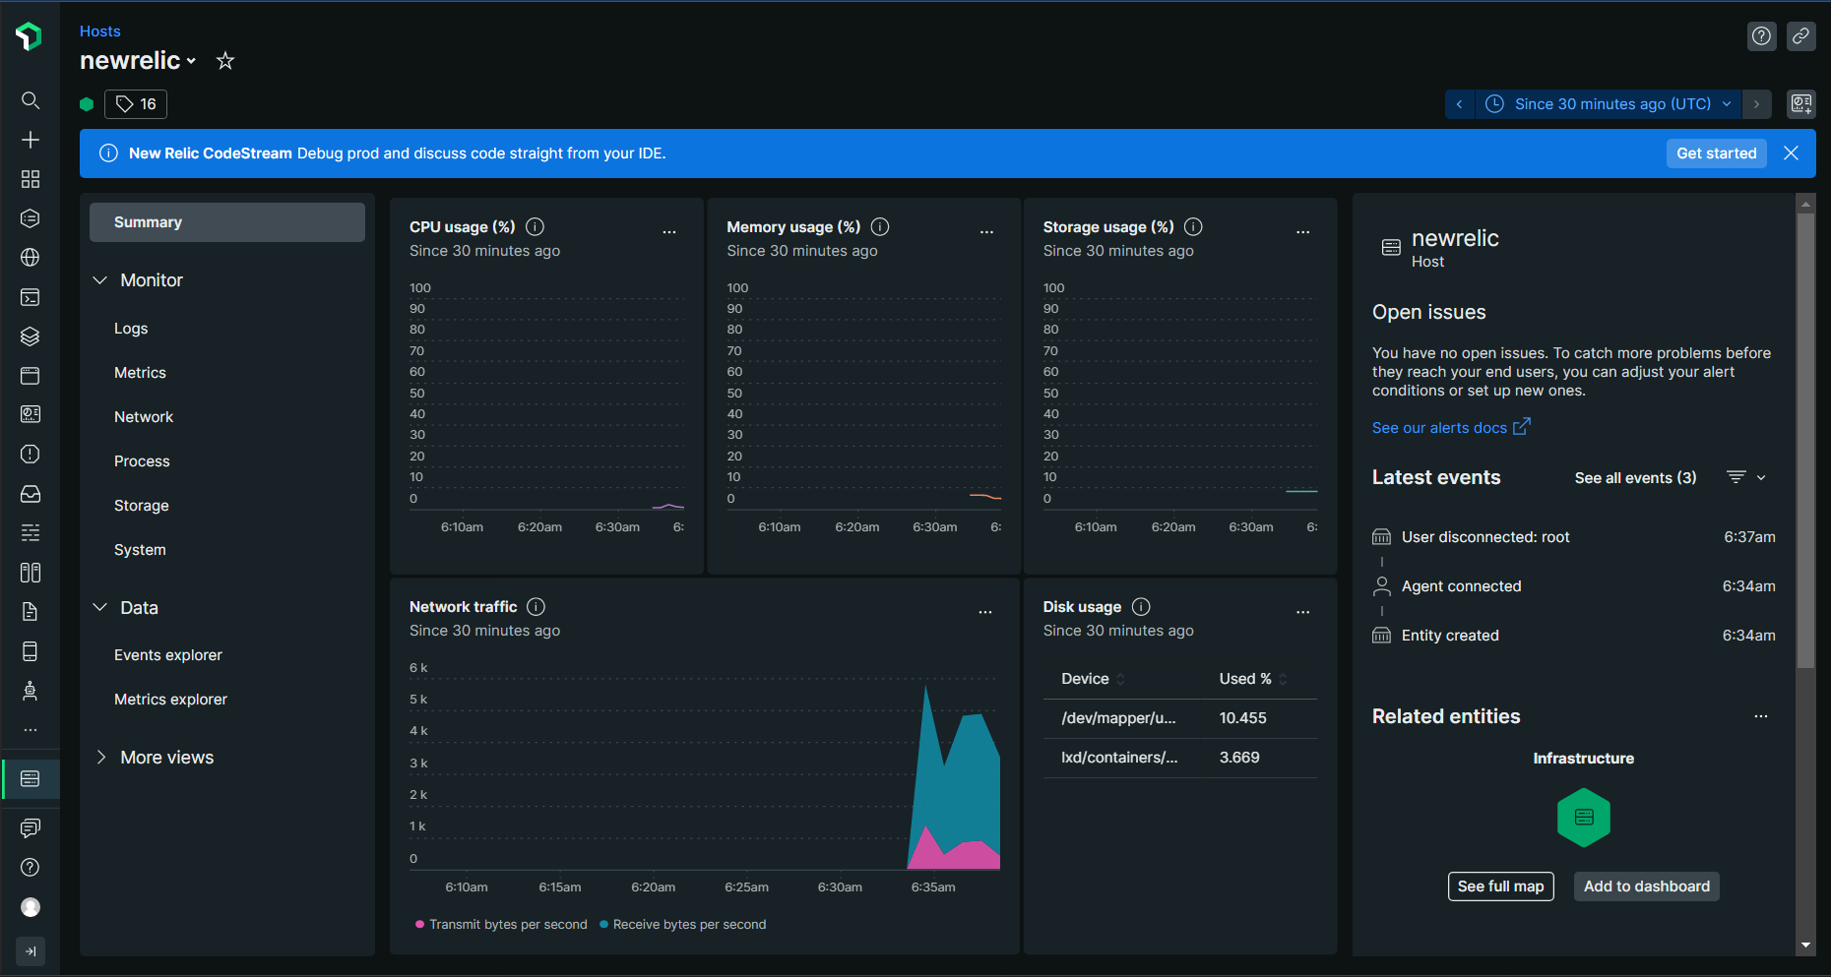Click Get started in CodeStream banner
The image size is (1831, 977).
pos(1716,153)
